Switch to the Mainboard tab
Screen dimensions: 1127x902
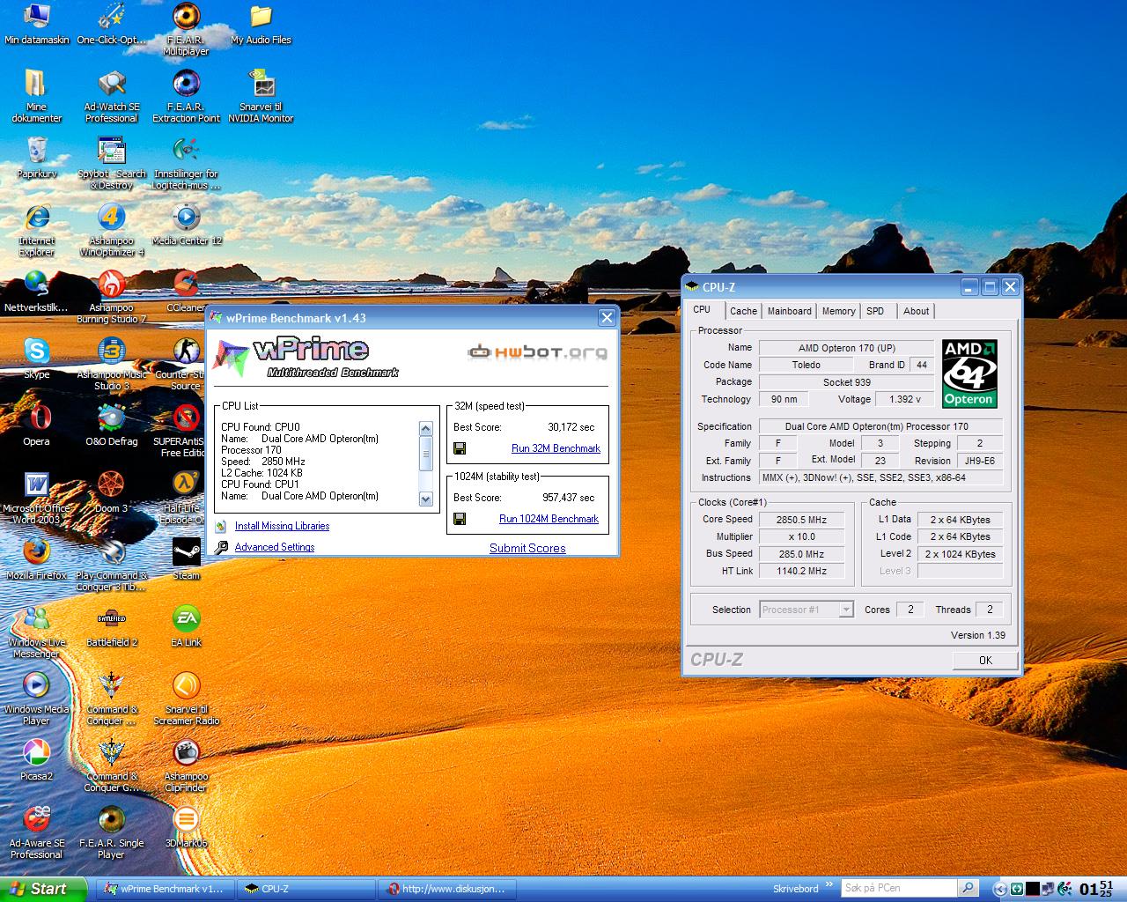pos(789,311)
